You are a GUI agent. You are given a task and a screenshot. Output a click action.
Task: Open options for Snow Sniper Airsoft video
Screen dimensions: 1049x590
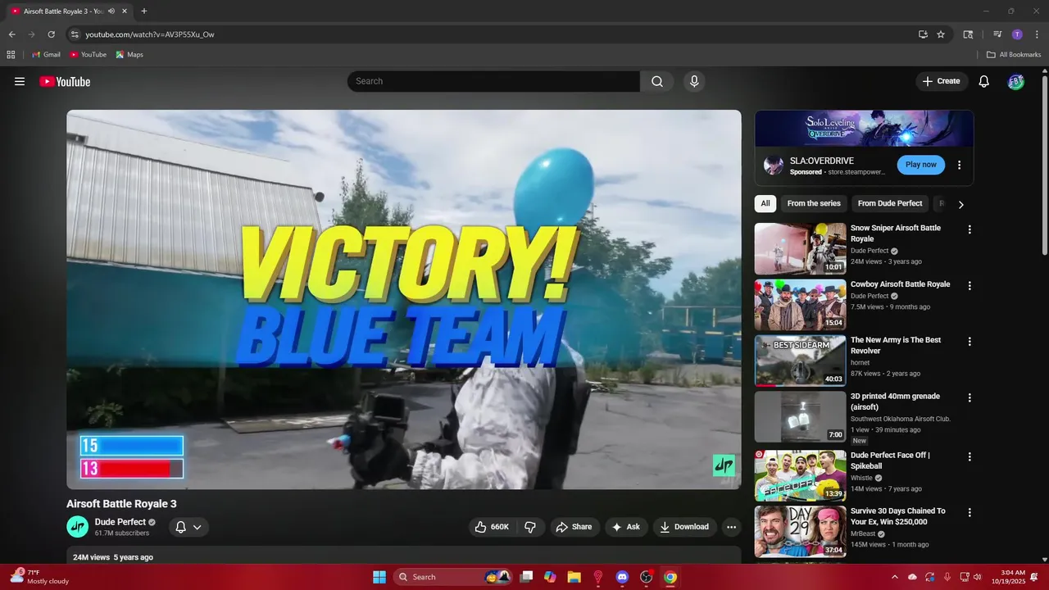click(970, 229)
